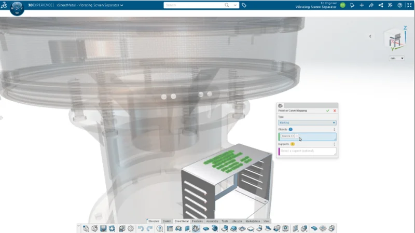
Task: Remove Sketch.12 from the Objects list
Action: tap(297, 136)
